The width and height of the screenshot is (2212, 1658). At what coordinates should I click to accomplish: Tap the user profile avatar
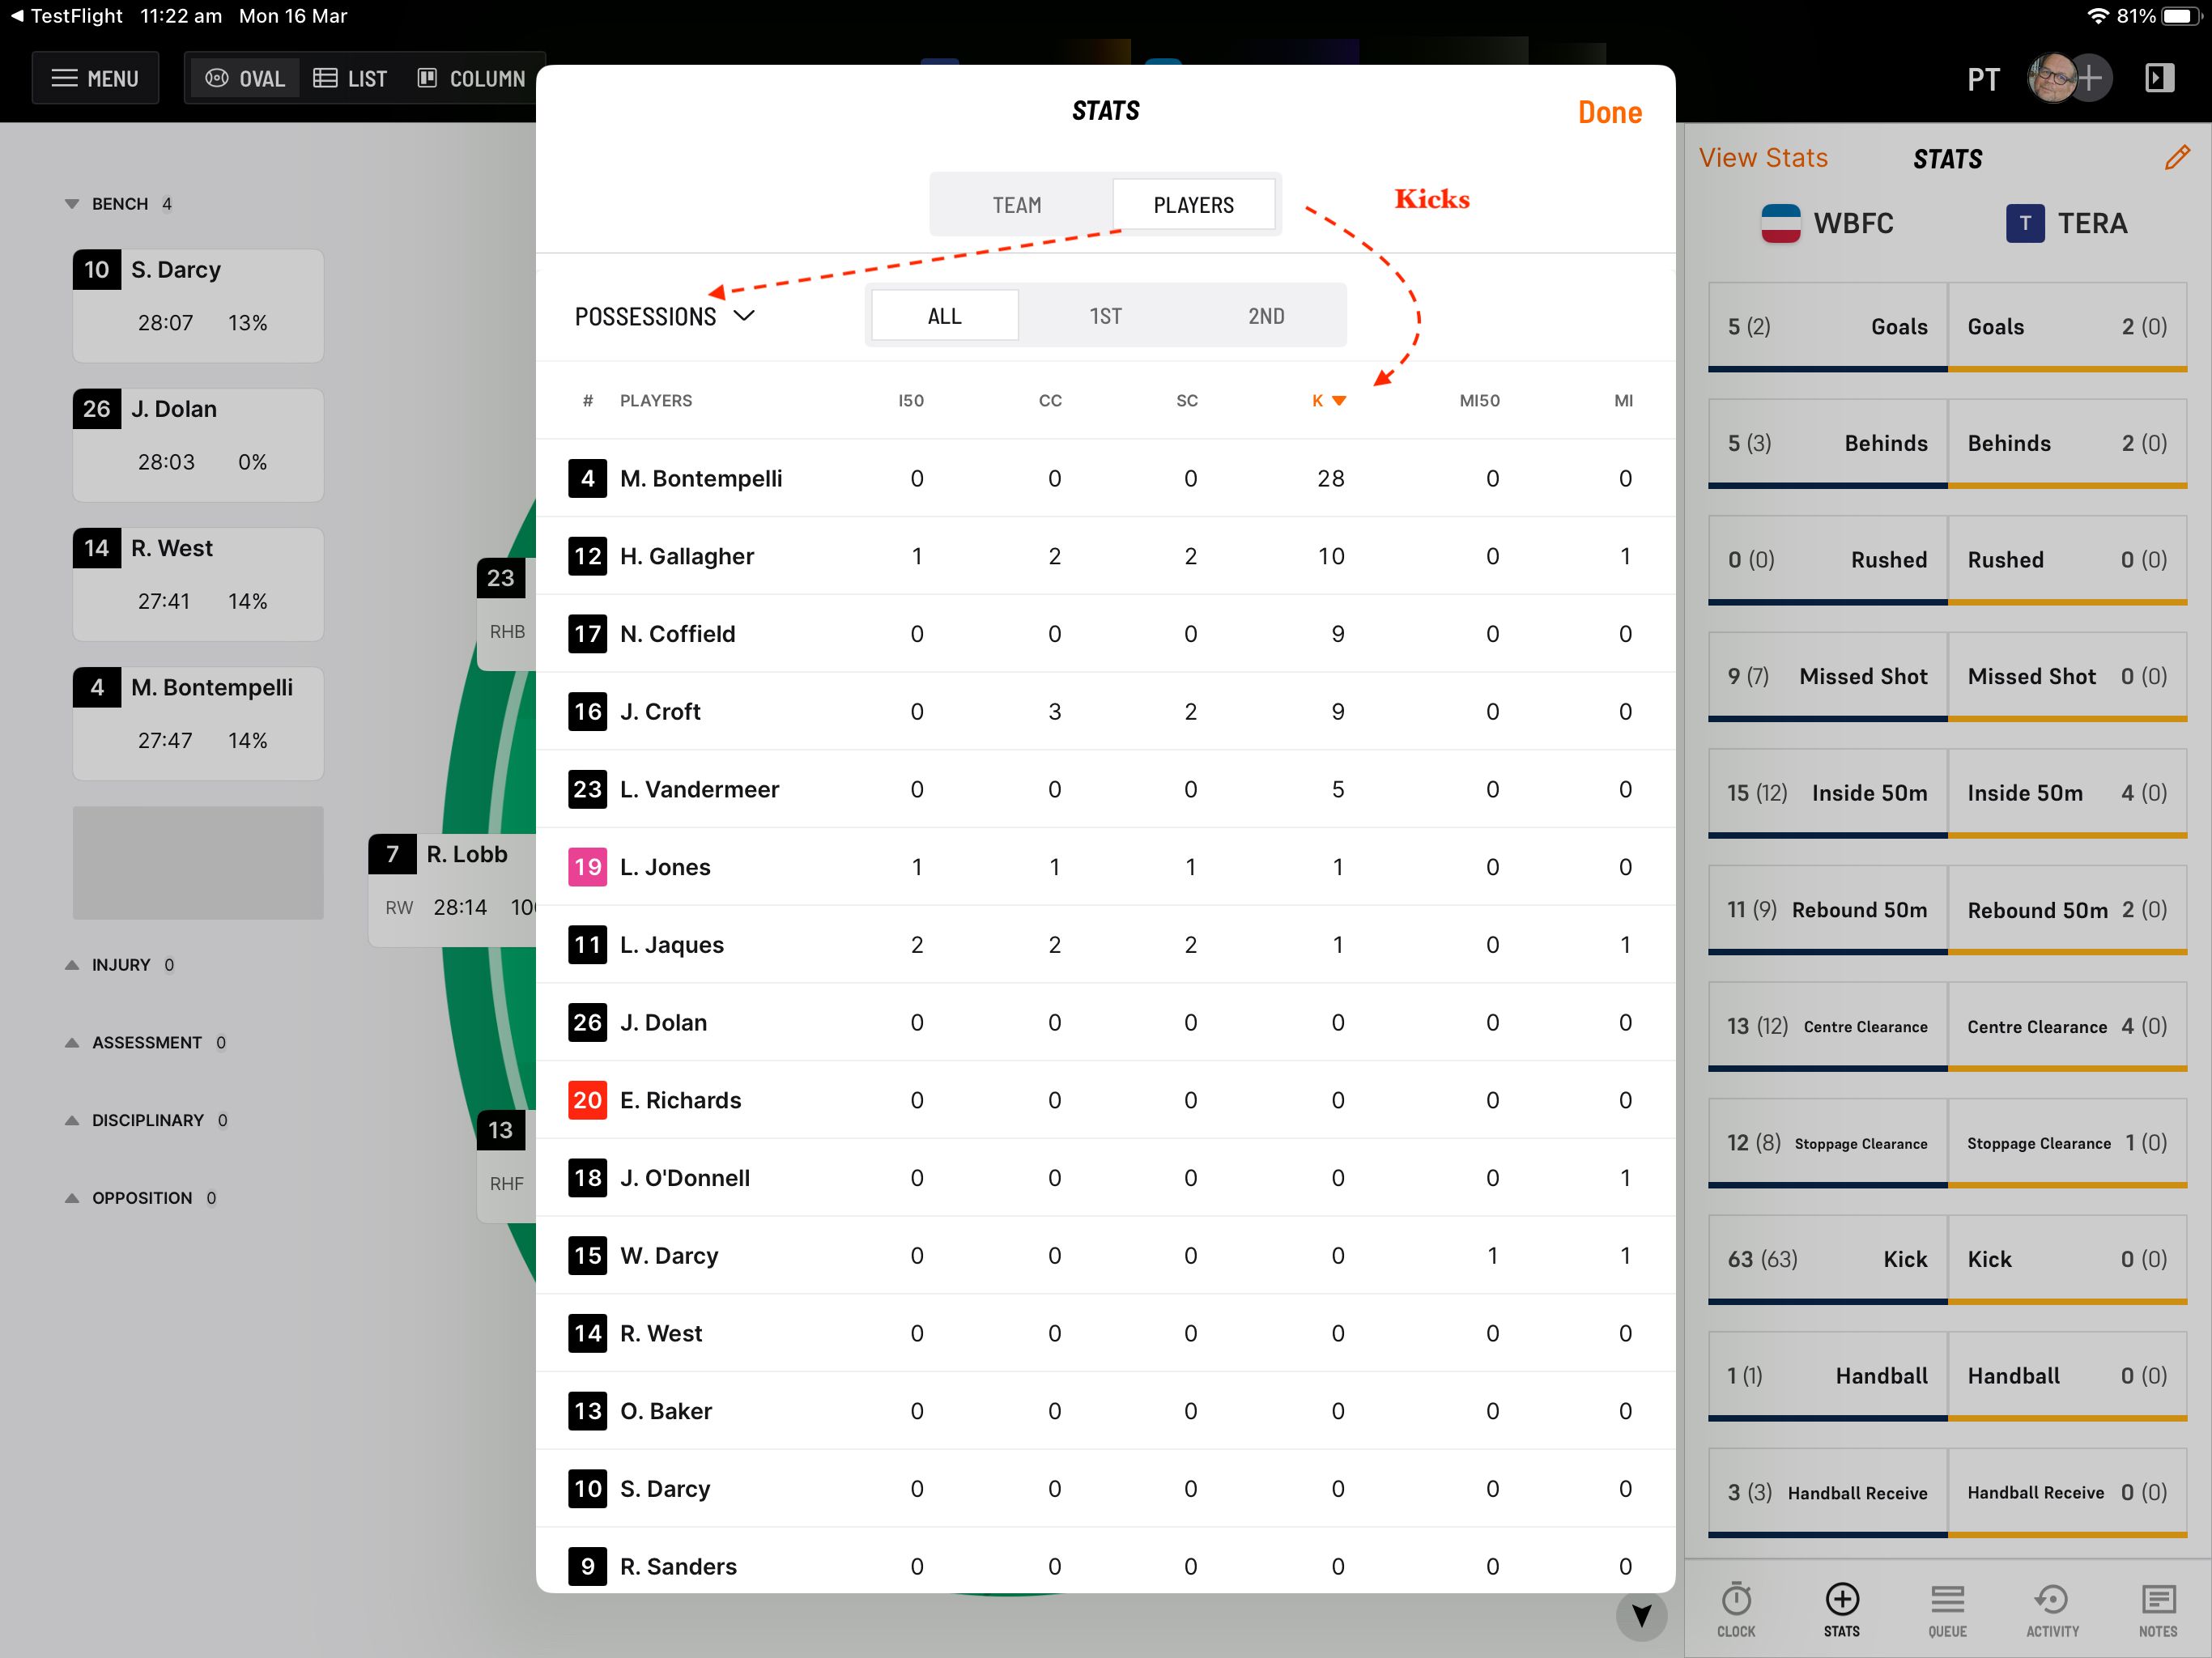pyautogui.click(x=2052, y=78)
